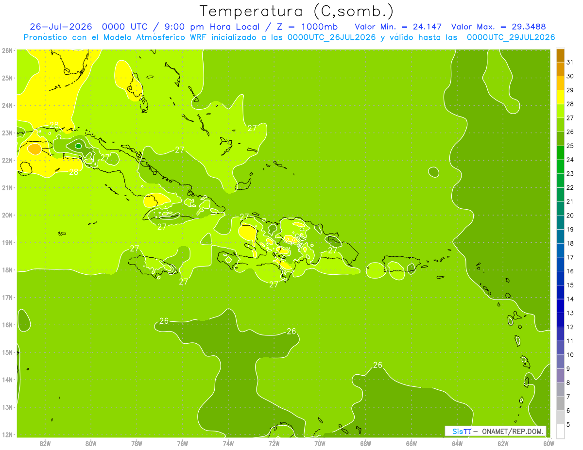Click the Temperatura (C,somb.) title

[296, 11]
